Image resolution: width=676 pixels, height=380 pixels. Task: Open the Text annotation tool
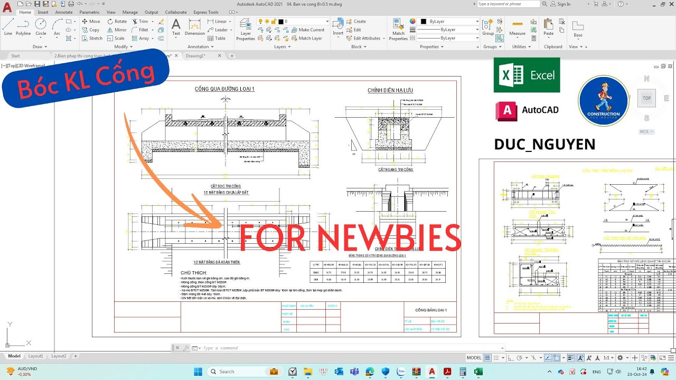pos(176,27)
